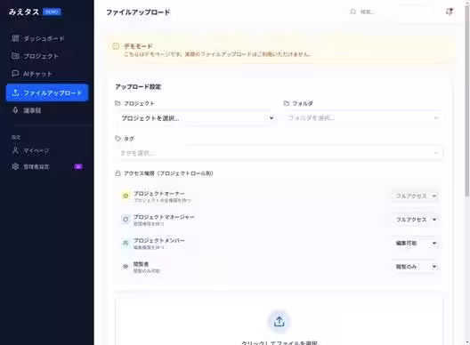Click the アップロード設定 heading
The height and width of the screenshot is (345, 470).
[138, 87]
